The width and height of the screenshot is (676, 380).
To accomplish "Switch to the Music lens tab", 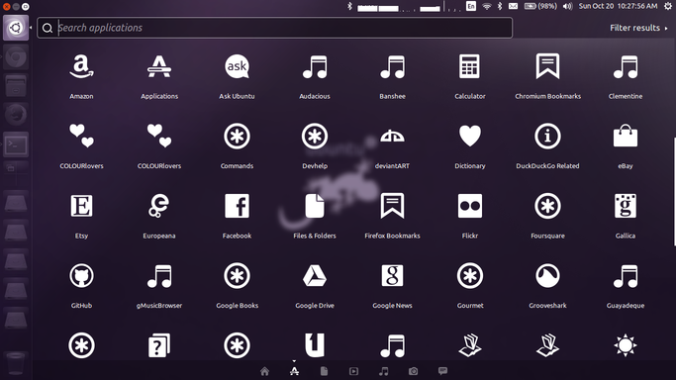I will 383,371.
